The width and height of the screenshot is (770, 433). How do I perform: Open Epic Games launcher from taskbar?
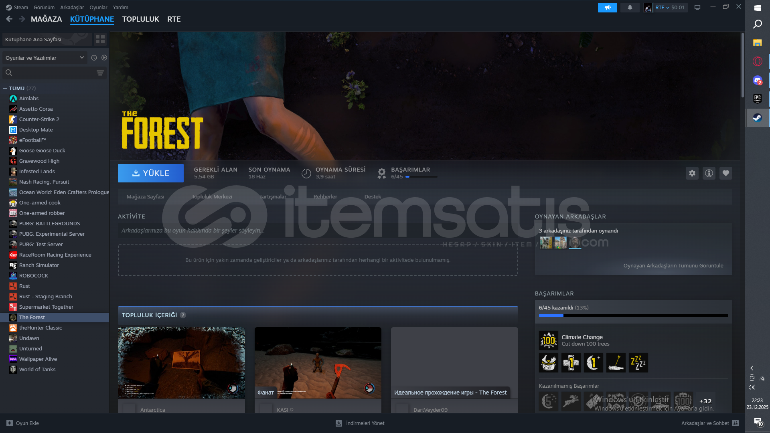pos(757,99)
